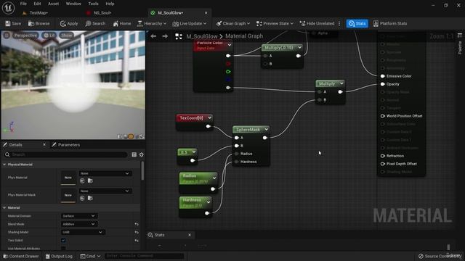Click Particle Color green channel pin
The width and height of the screenshot is (465, 261).
(228, 72)
